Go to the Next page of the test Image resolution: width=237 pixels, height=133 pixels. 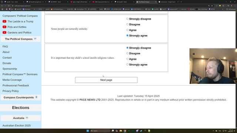106,80
